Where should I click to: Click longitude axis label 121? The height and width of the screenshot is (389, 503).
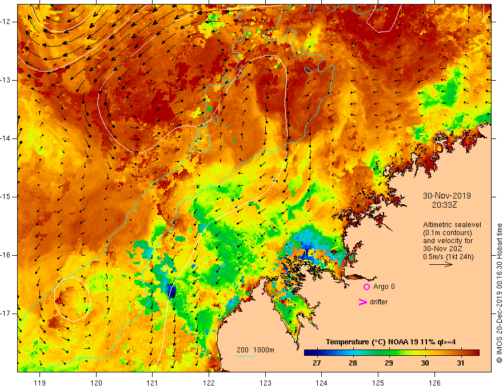[x=153, y=383]
